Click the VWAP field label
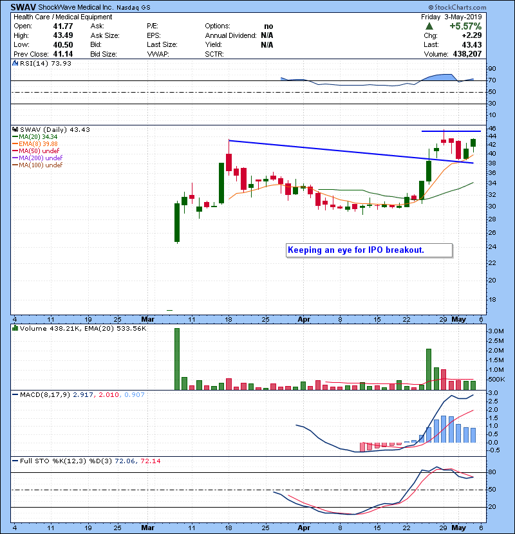515x534 pixels. tap(158, 54)
